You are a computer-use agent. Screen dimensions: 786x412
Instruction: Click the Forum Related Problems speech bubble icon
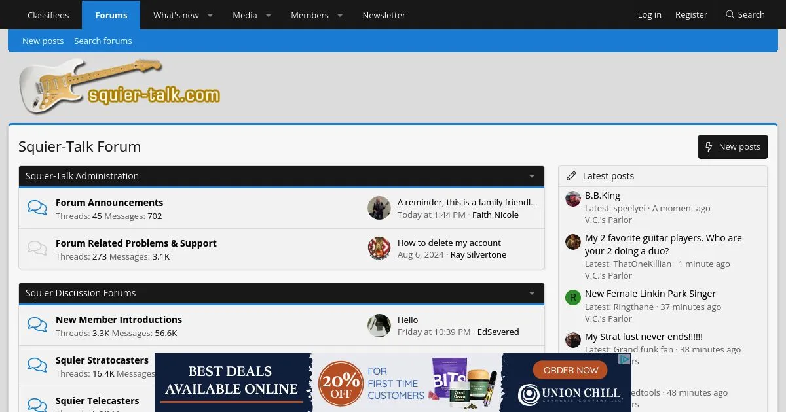click(37, 249)
